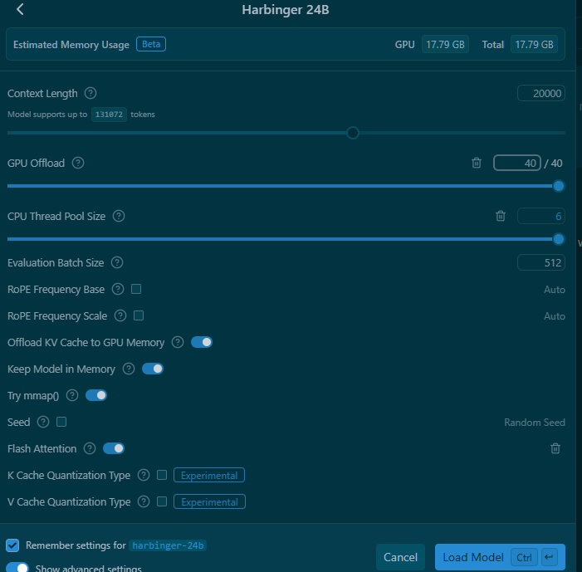Click Auto value for RoPE Frequency Base
This screenshot has width=582, height=572.
coord(555,290)
